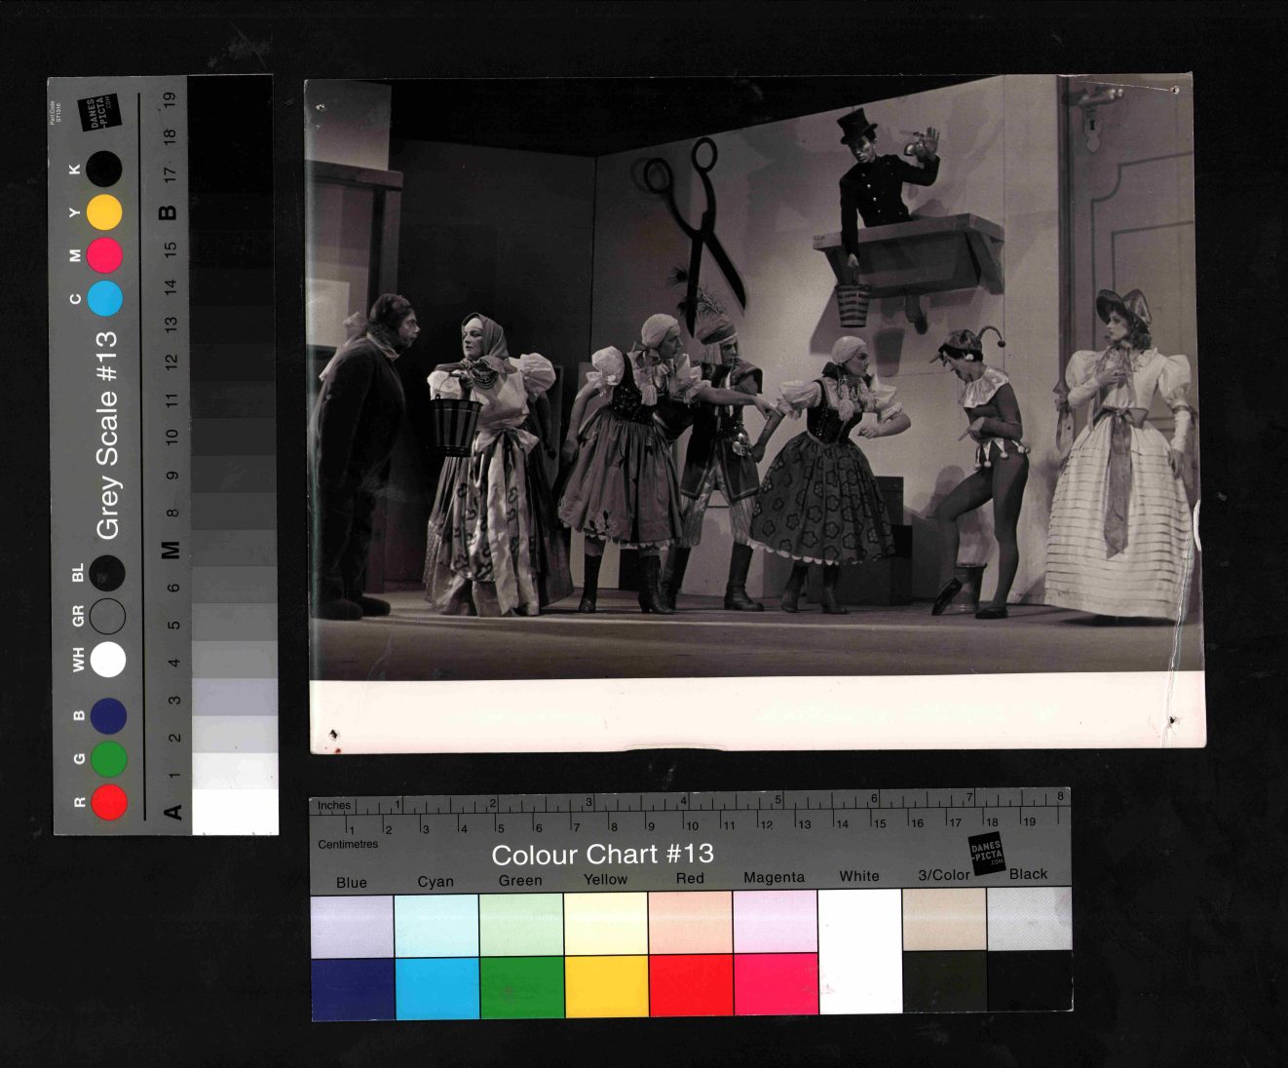Click the Danes Picta logo on Colour Chart
The image size is (1288, 1068).
pyautogui.click(x=986, y=852)
